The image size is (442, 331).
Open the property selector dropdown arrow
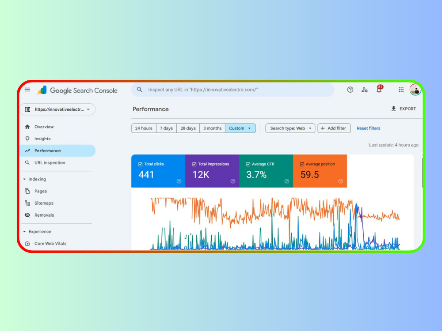(88, 109)
